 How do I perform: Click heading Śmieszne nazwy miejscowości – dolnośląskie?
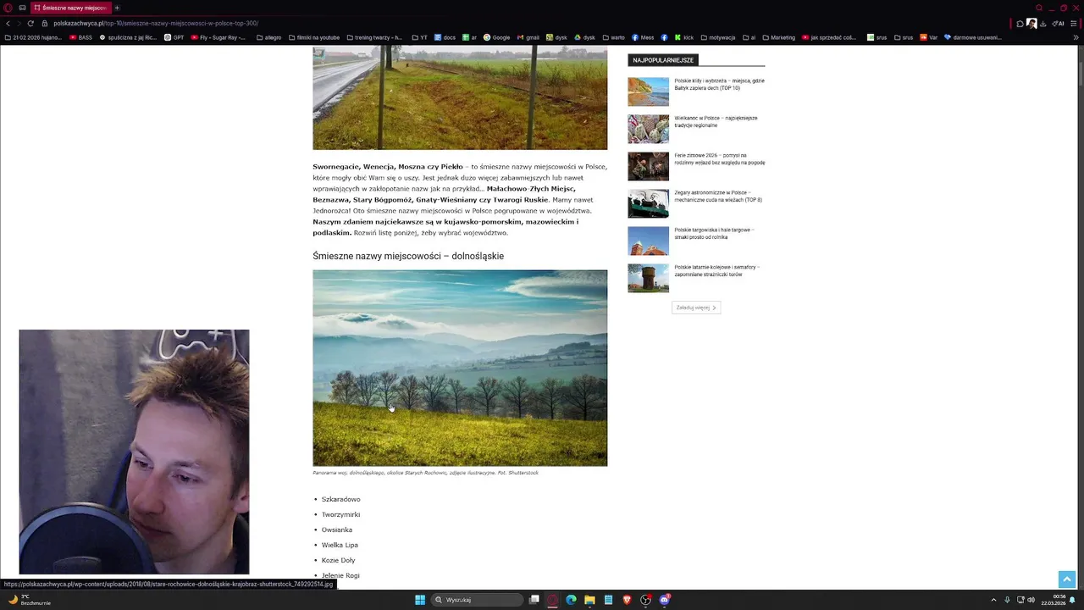[x=408, y=256]
